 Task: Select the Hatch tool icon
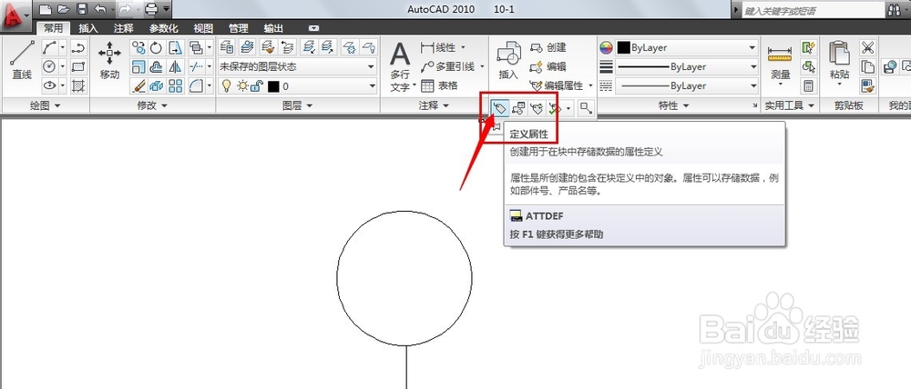coord(77,85)
